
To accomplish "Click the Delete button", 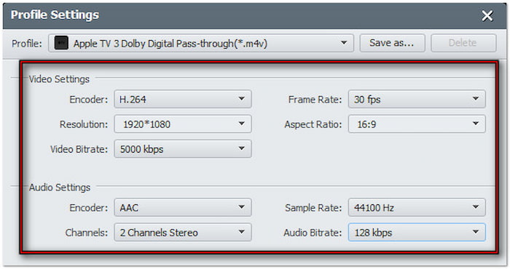I will tap(463, 43).
